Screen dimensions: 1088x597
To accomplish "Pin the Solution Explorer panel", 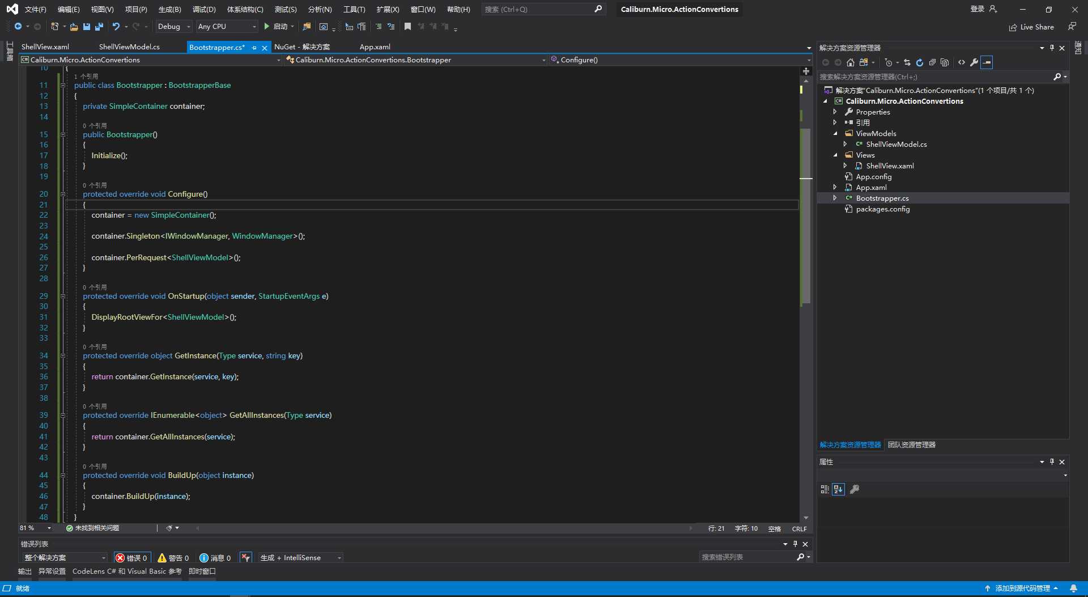I will 1052,48.
